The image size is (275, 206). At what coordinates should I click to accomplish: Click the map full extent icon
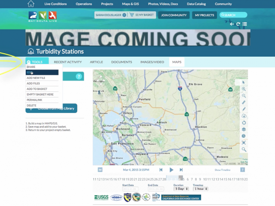pos(244,142)
